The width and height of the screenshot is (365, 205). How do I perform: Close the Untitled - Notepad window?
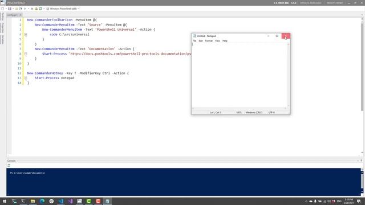coord(286,36)
